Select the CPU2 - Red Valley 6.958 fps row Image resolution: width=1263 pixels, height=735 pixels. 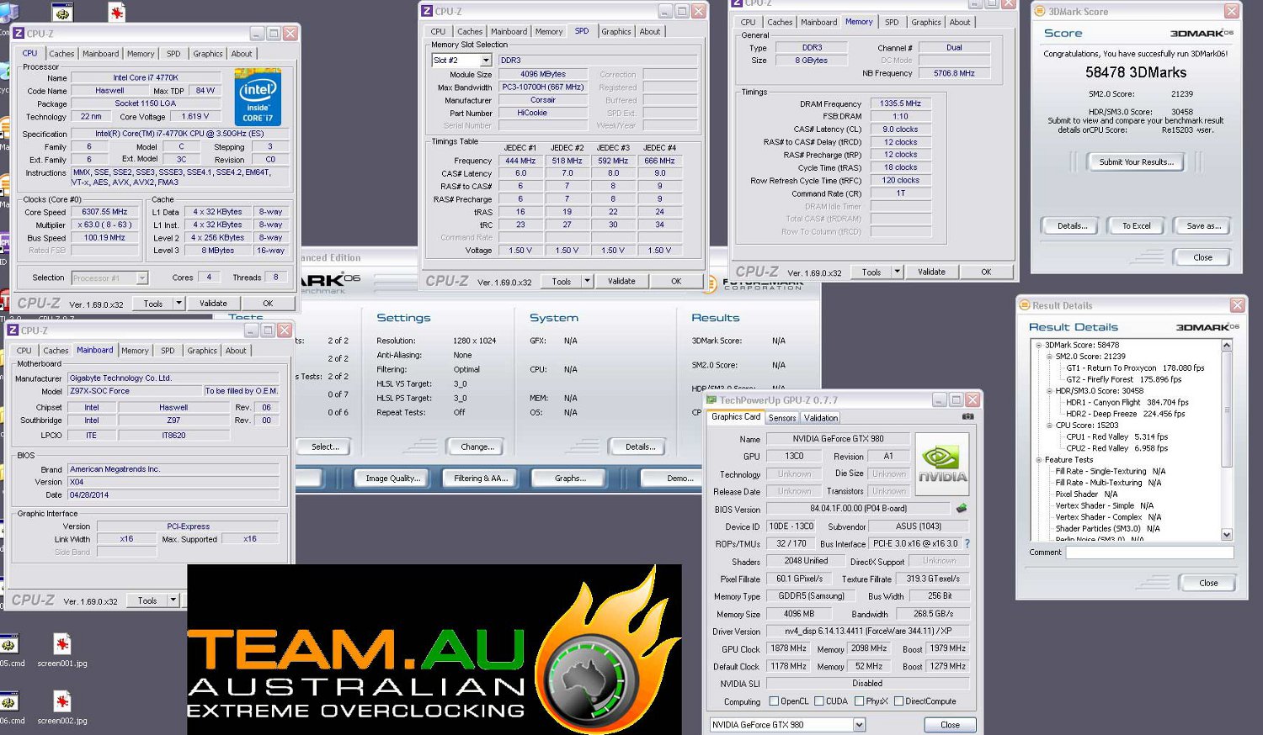pyautogui.click(x=1116, y=448)
